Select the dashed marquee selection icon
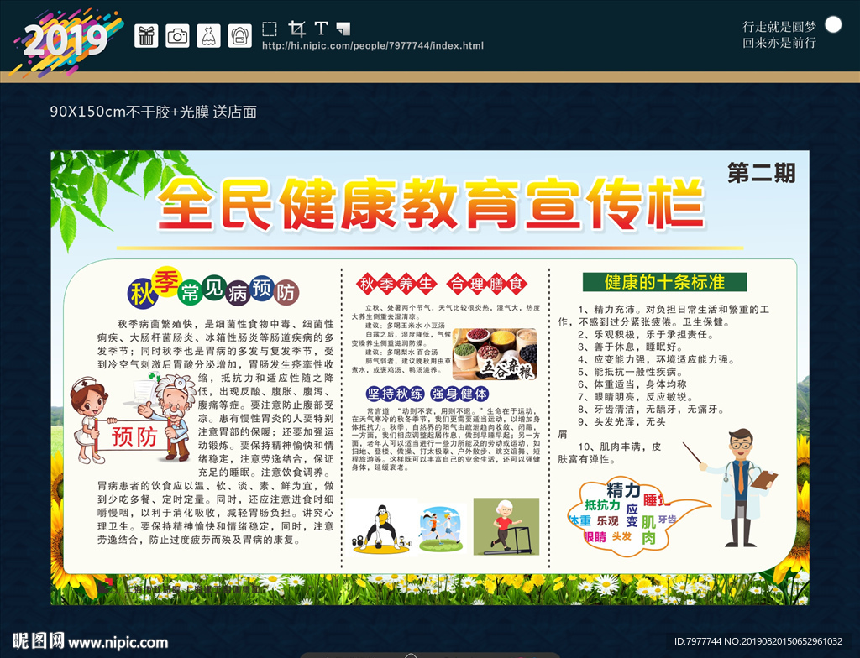860x658 pixels. click(x=270, y=29)
